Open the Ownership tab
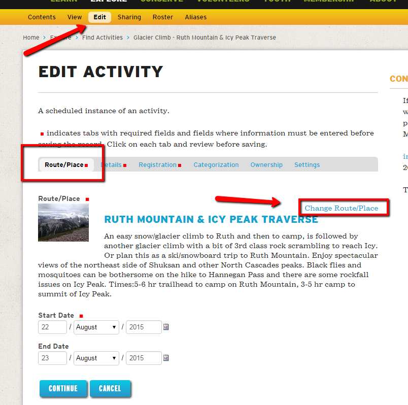The width and height of the screenshot is (408, 405). [x=266, y=165]
